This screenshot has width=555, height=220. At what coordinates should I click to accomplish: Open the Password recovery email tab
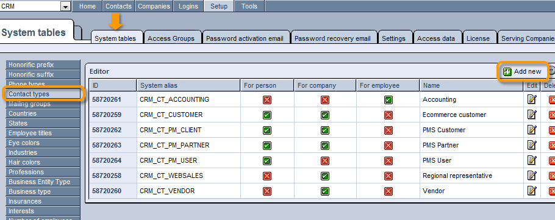[x=332, y=38]
